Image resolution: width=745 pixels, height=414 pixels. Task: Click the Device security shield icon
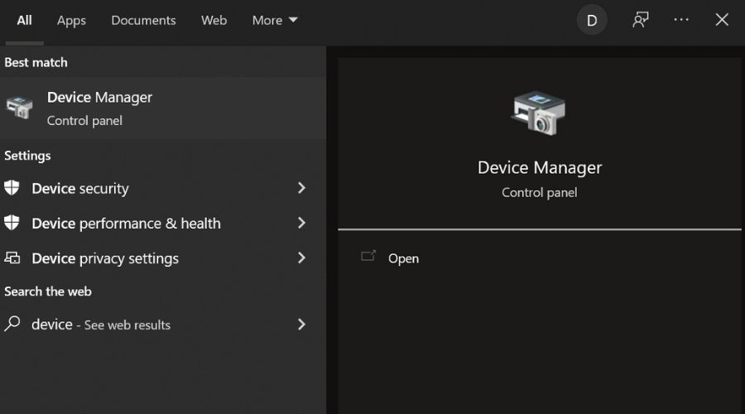click(12, 188)
